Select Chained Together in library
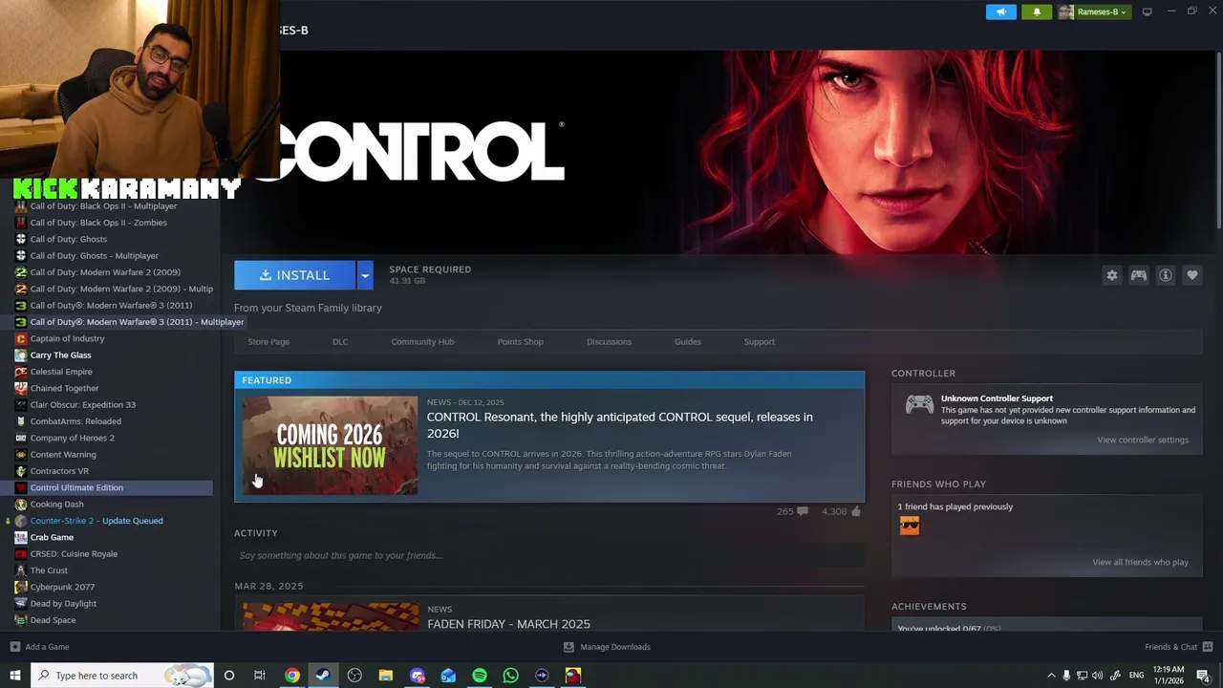Viewport: 1223px width, 688px height. point(64,388)
